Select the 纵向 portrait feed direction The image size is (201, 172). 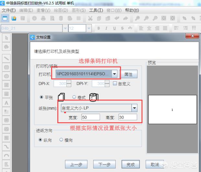coord(40,140)
